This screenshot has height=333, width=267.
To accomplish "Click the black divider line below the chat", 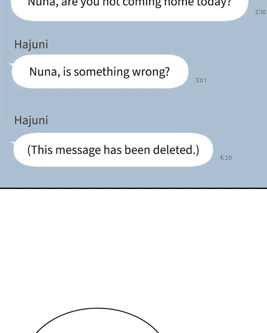I will coord(133,188).
